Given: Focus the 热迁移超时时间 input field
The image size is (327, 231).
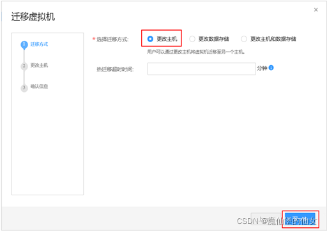Looking at the screenshot, I should 201,69.
